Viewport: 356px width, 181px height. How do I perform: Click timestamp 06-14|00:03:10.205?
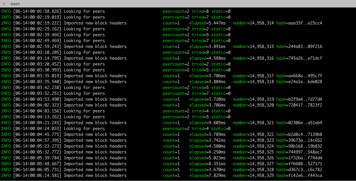point(37,52)
